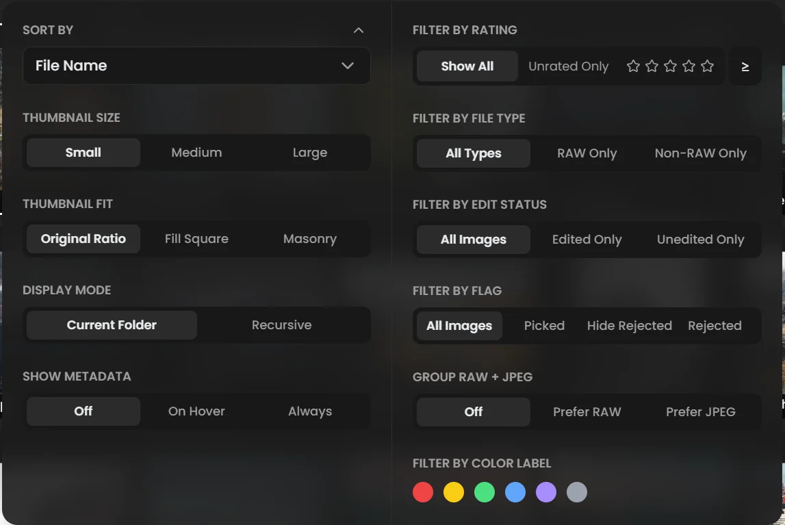Click the fourth rating star
Viewport: 785px width, 525px height.
tap(689, 66)
